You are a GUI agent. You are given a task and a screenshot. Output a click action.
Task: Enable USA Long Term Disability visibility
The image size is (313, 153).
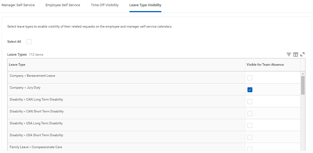tap(250, 126)
